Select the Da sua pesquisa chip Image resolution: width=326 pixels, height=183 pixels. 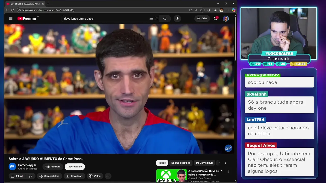[x=181, y=163]
